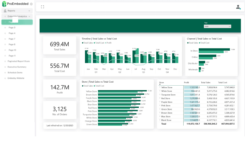The image size is (245, 142).
Task: Click the Reports bar chart icon
Action: (x=5, y=11)
